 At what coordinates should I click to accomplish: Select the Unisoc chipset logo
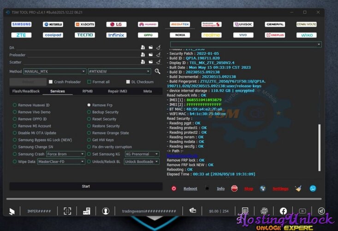(x=243, y=24)
